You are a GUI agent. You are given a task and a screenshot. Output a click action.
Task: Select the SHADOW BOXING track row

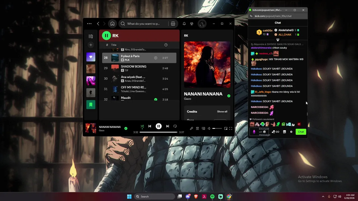click(139, 68)
